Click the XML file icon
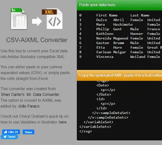 click(52, 19)
